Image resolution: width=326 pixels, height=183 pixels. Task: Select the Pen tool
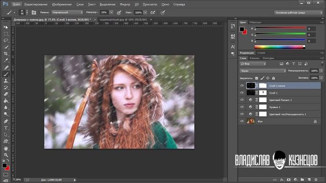(x=6, y=121)
